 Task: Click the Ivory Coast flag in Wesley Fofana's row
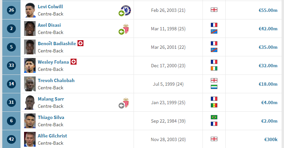[x=214, y=68]
